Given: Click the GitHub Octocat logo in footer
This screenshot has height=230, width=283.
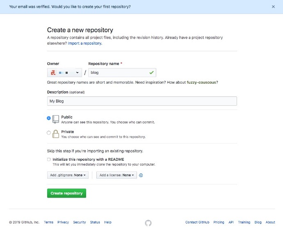Looking at the screenshot, I should point(148,223).
